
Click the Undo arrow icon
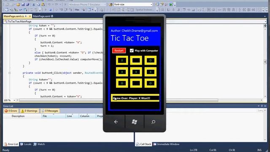pyautogui.click(x=49, y=5)
